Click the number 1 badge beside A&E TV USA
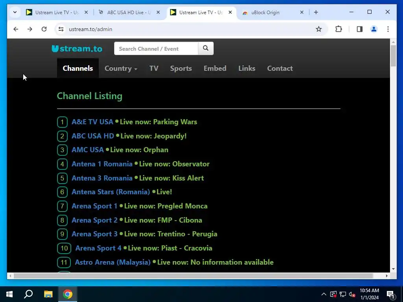The image size is (403, 302). [x=62, y=122]
